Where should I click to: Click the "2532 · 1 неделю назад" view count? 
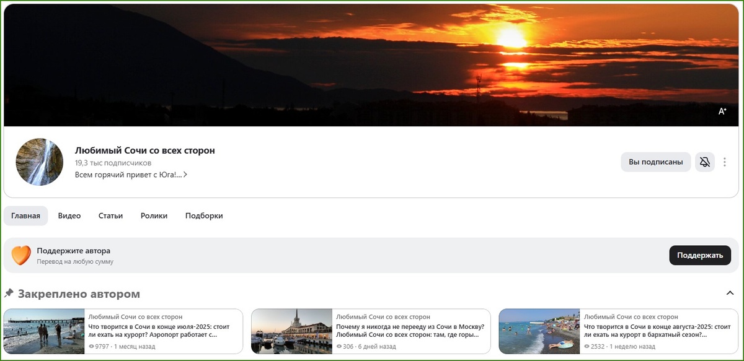pyautogui.click(x=619, y=347)
